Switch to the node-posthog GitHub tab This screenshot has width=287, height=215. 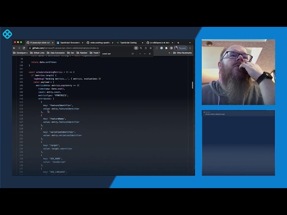click(100, 43)
